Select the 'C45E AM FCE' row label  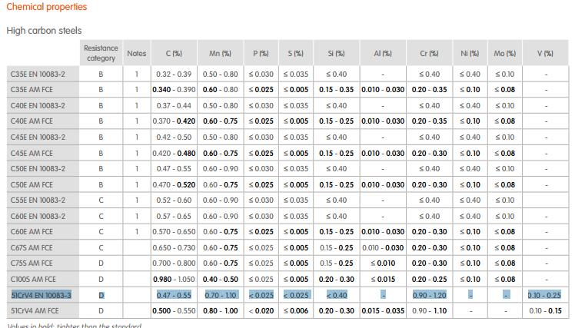pyautogui.click(x=32, y=153)
